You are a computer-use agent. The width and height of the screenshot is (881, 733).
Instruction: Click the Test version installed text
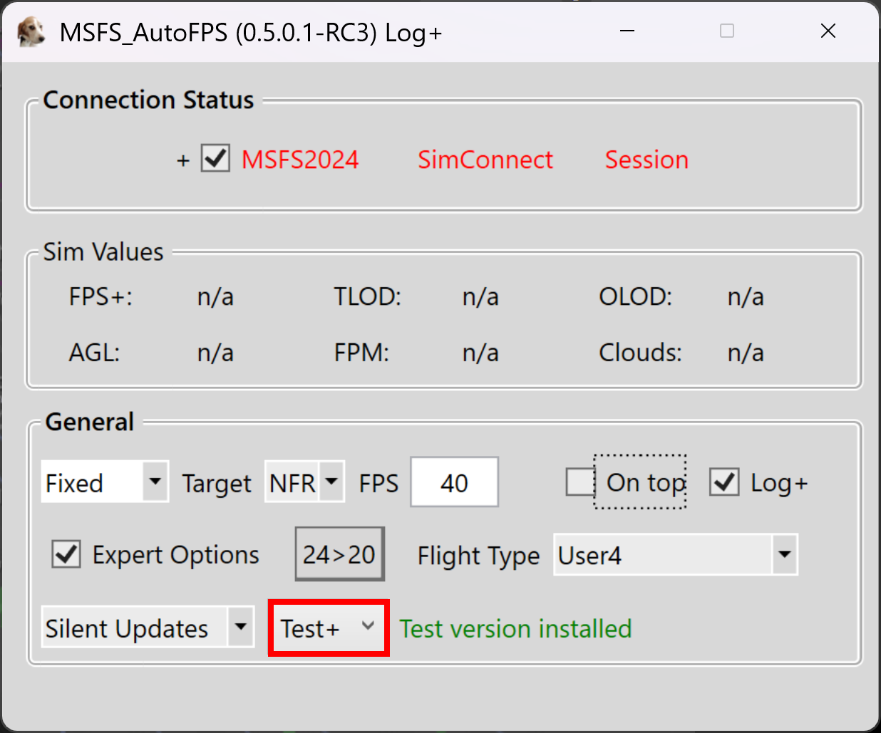tap(515, 629)
